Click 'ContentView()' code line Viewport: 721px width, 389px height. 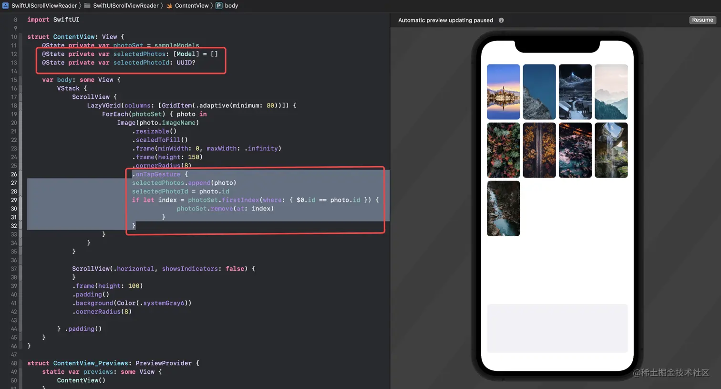point(81,380)
